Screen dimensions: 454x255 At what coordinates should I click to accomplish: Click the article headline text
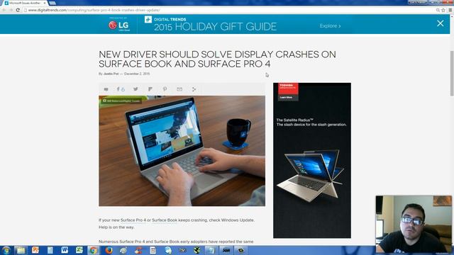pos(217,59)
